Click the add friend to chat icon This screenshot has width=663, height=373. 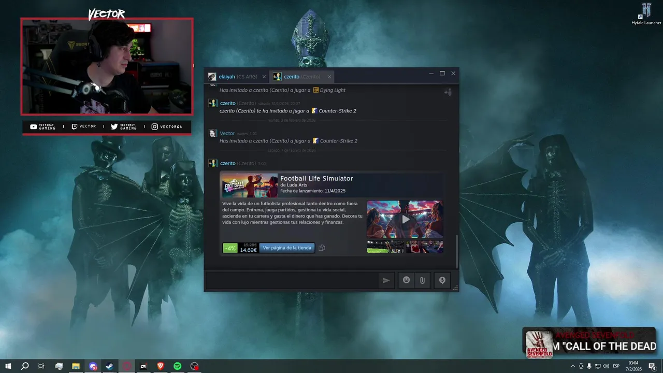(448, 92)
